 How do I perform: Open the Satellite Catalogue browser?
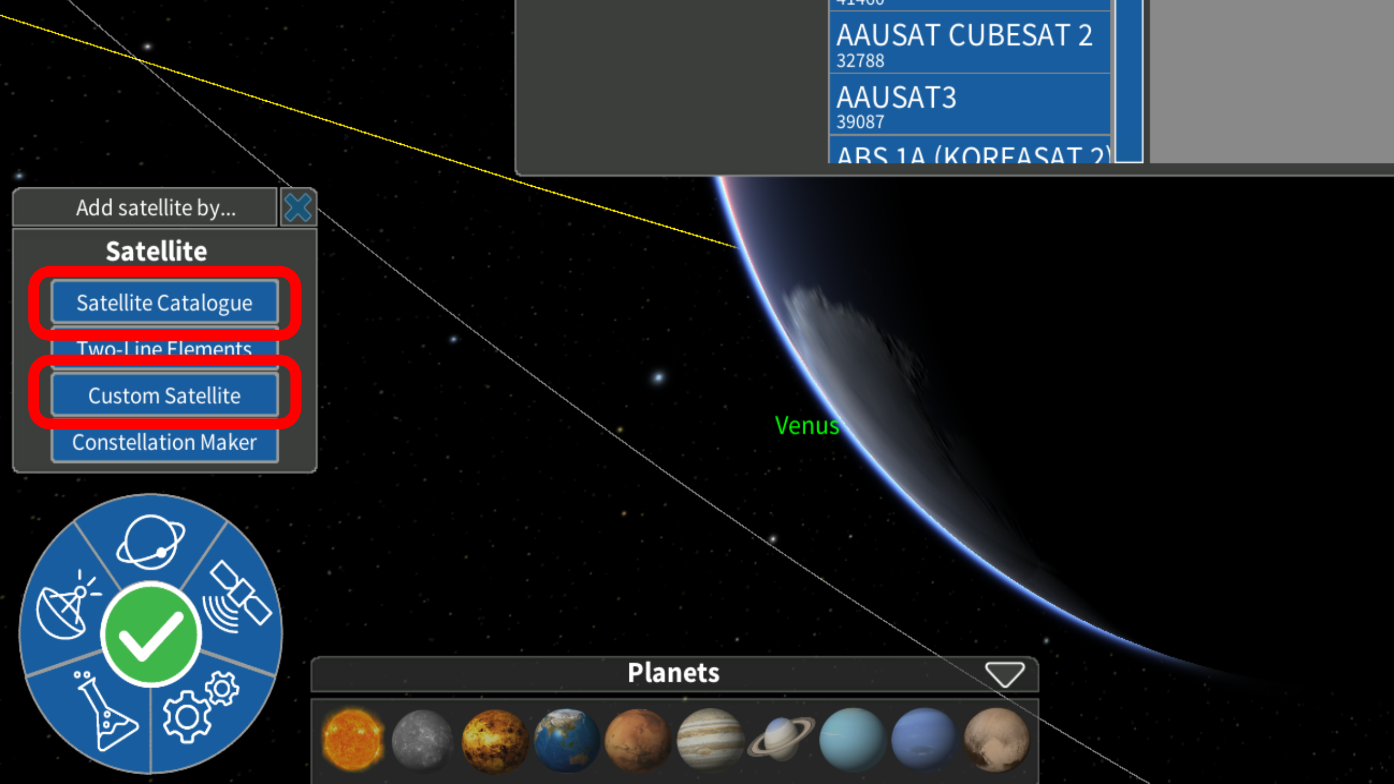[164, 302]
